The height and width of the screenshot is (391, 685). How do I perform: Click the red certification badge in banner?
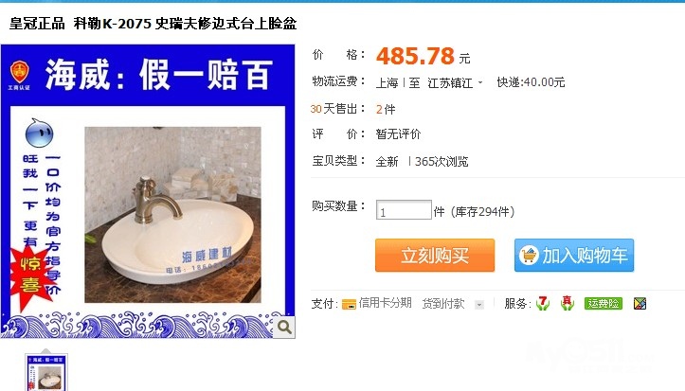(x=19, y=72)
